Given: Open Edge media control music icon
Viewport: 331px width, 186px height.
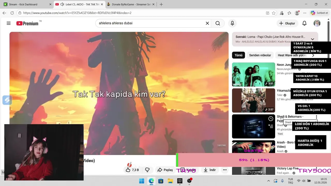Looking at the screenshot, I should (x=282, y=13).
